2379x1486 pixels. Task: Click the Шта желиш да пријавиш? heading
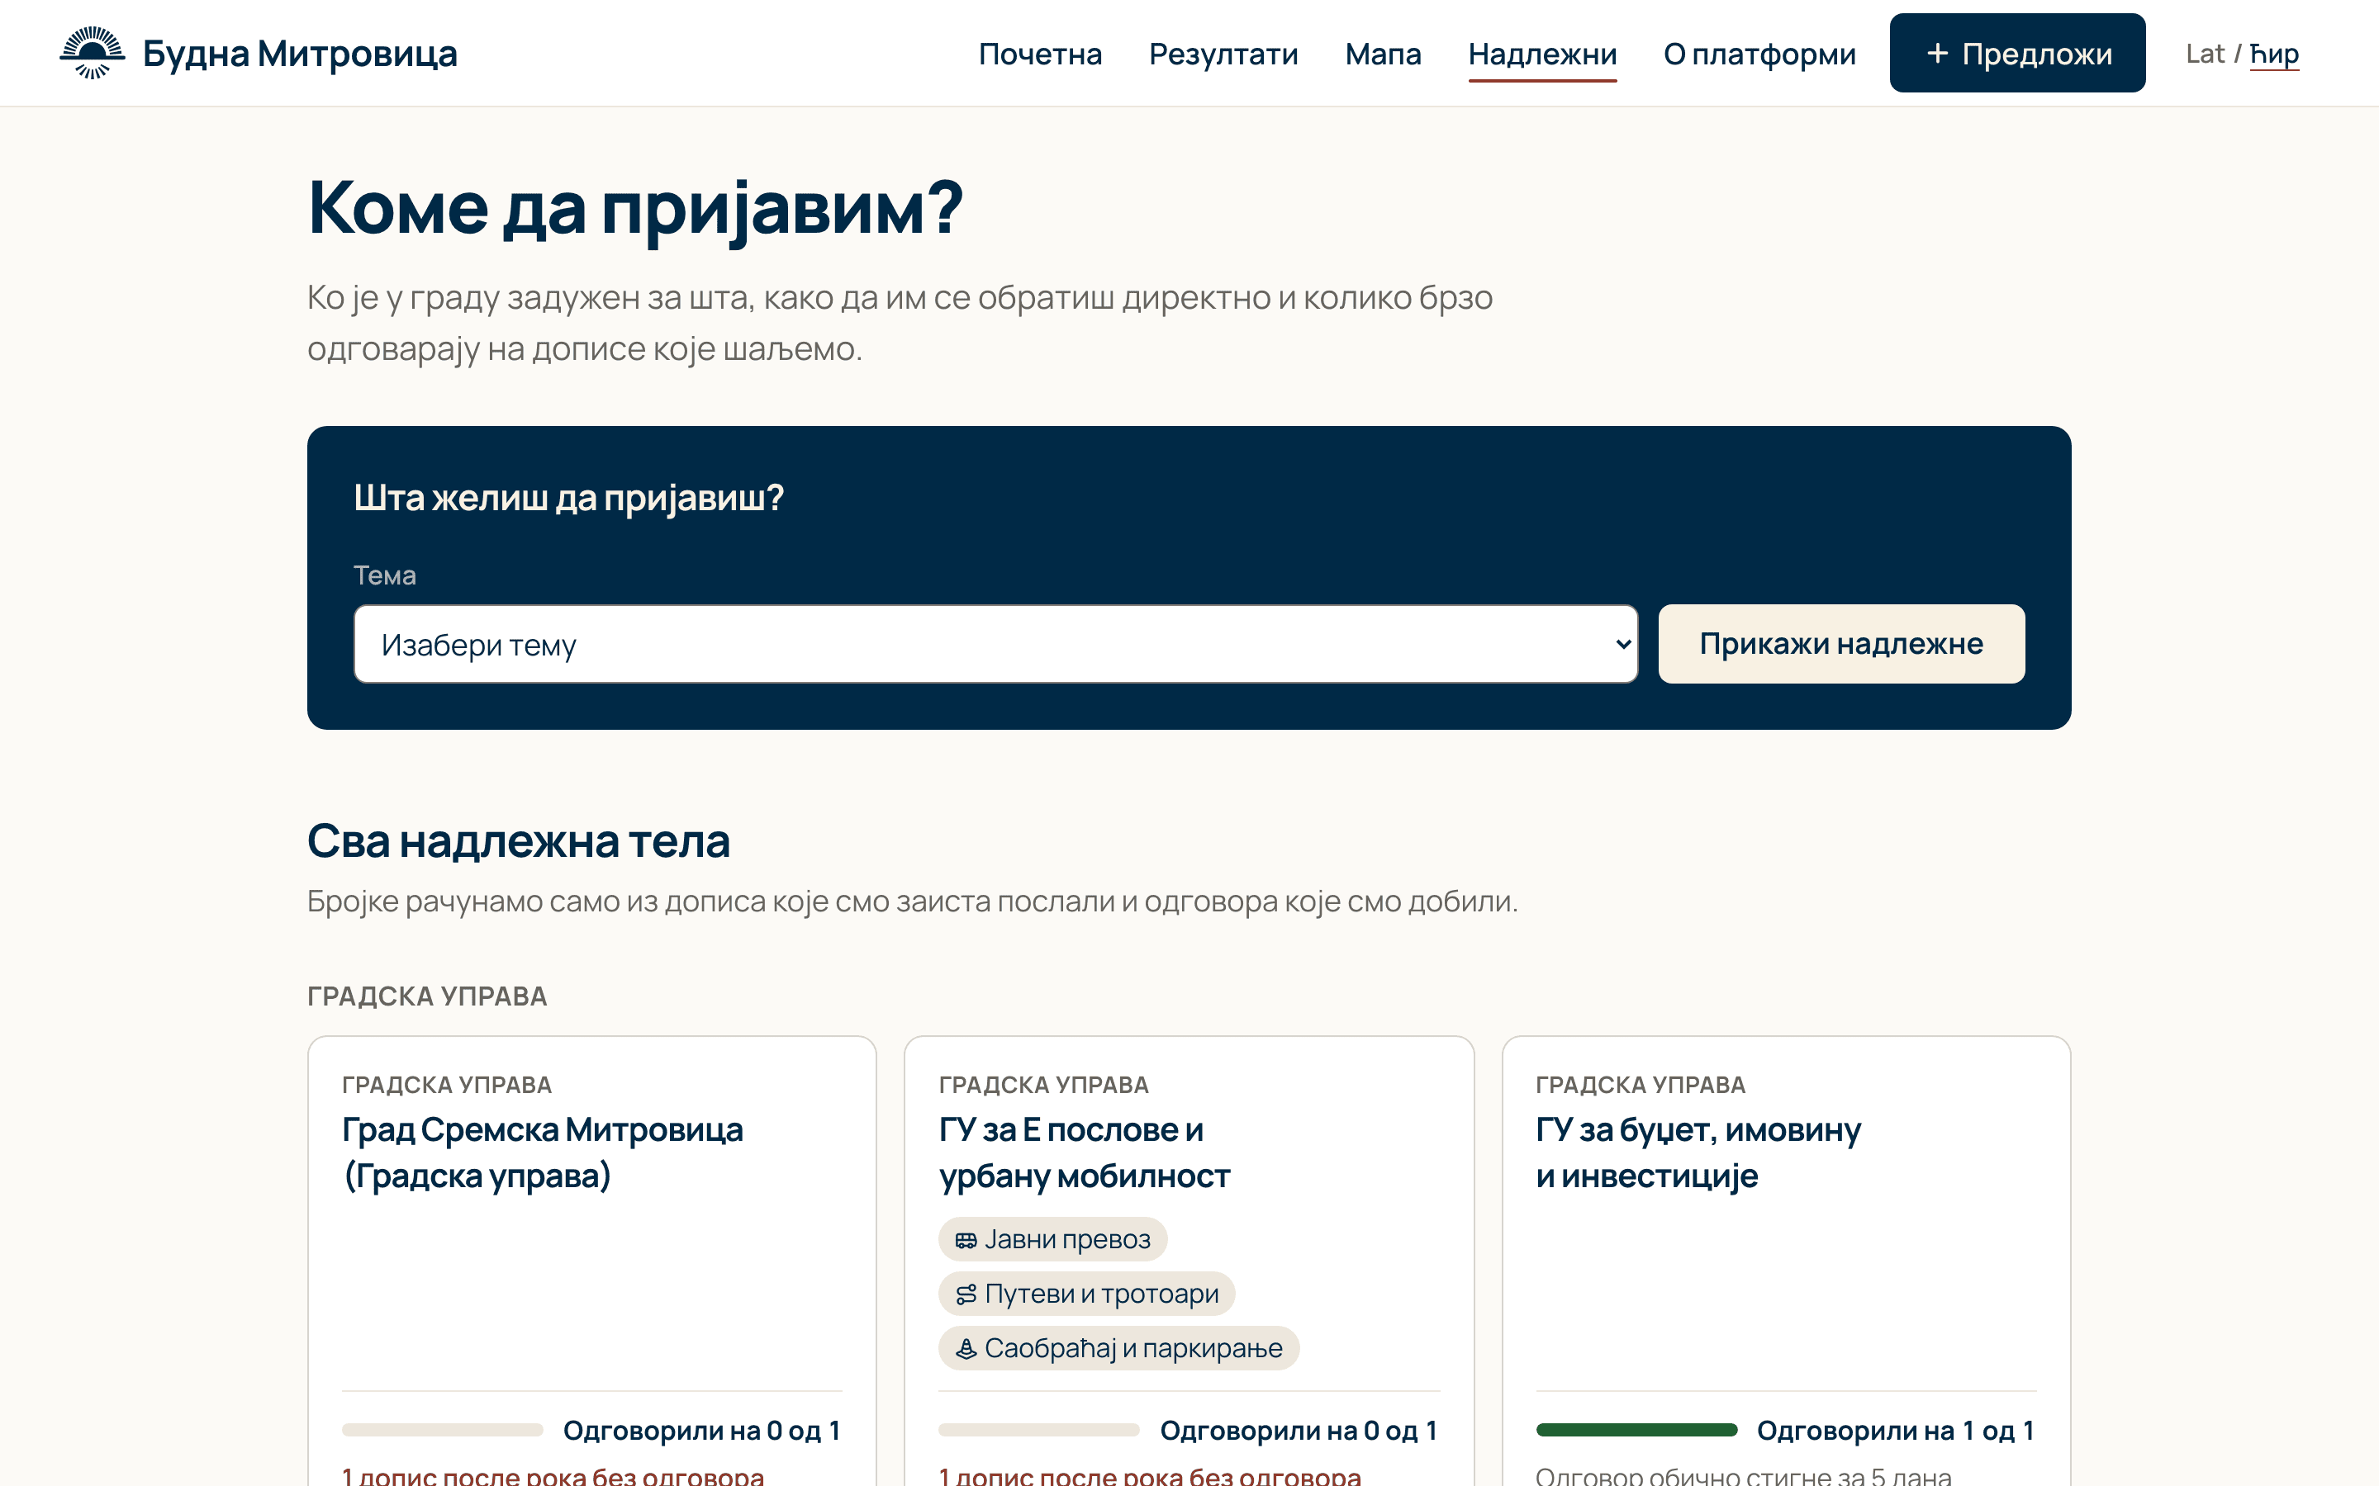[x=568, y=499]
